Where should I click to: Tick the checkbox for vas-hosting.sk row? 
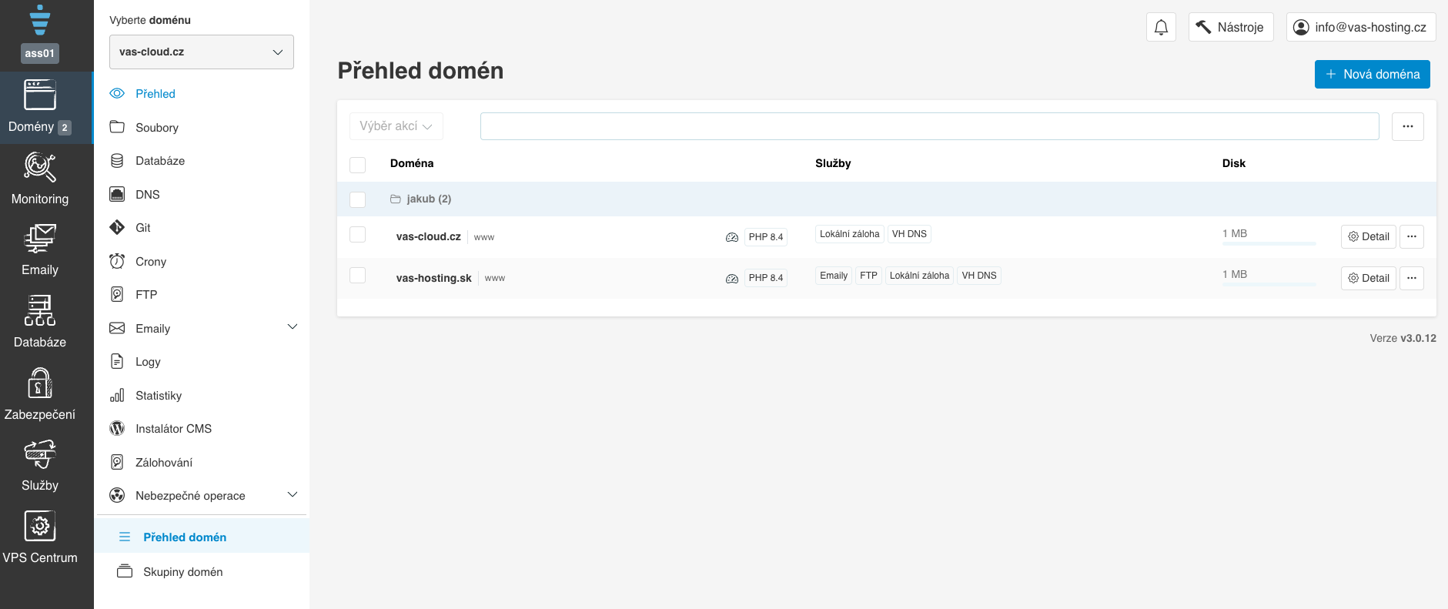click(x=357, y=276)
